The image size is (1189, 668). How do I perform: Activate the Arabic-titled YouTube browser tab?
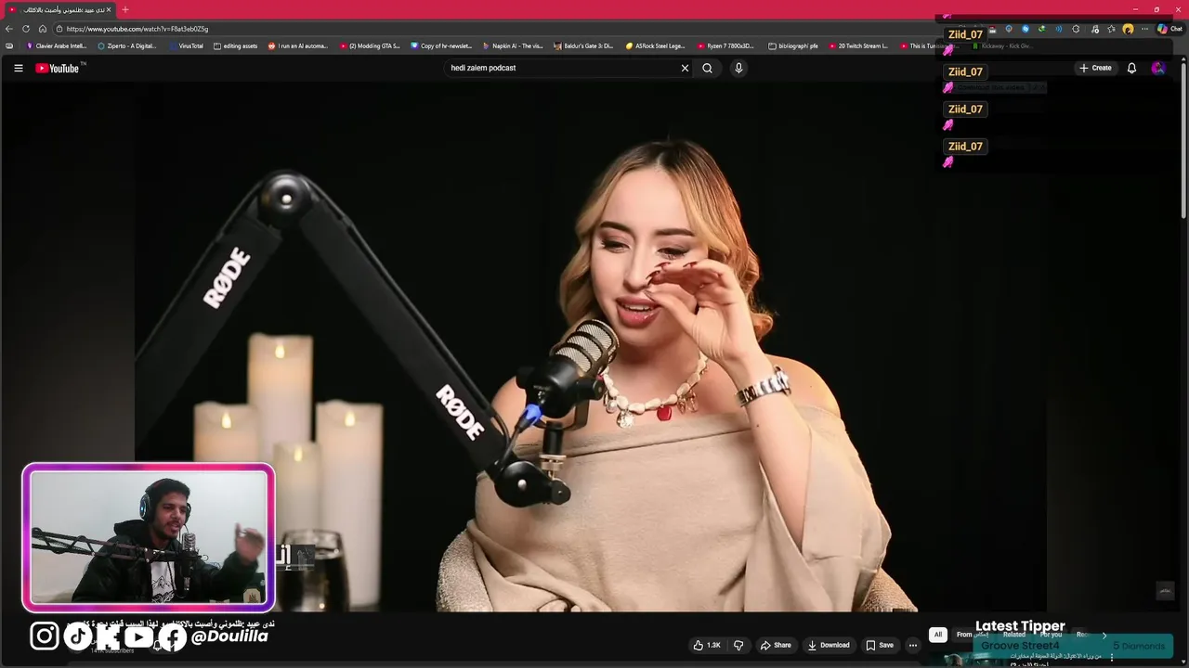(59, 9)
